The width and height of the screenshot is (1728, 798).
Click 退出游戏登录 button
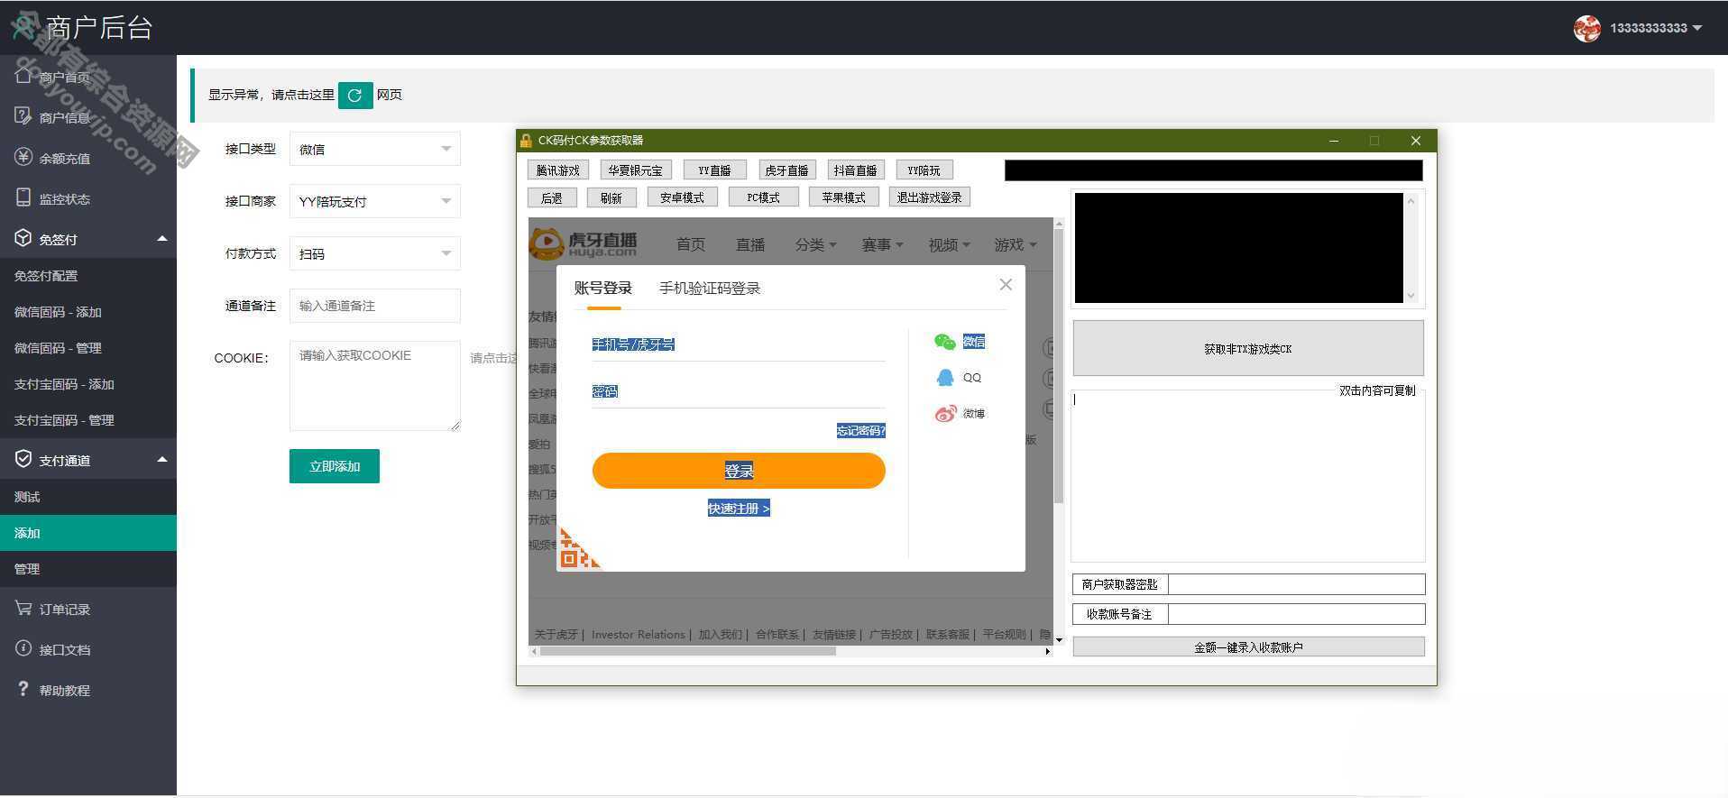click(930, 197)
